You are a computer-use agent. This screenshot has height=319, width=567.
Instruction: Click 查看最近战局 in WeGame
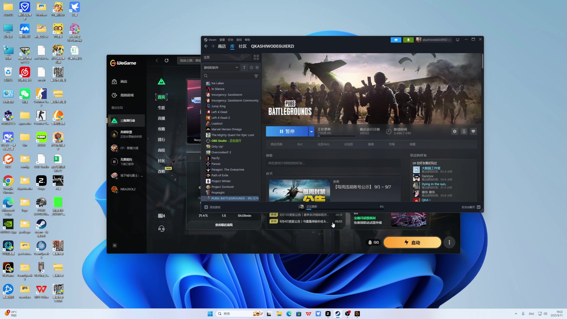tap(224, 225)
